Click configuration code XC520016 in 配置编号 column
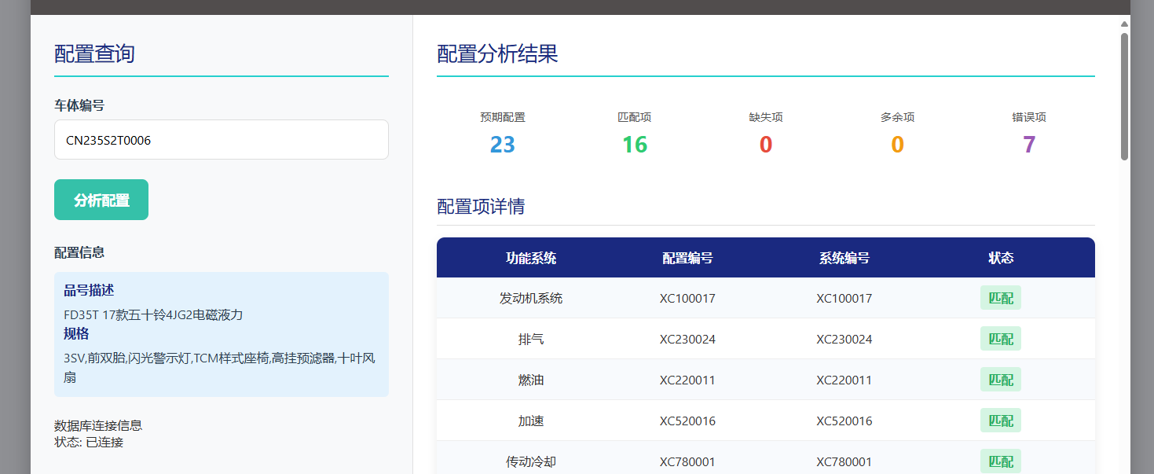The image size is (1154, 474). tap(687, 421)
